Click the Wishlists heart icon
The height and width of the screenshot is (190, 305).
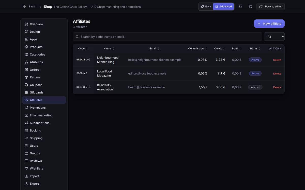(x=26, y=168)
